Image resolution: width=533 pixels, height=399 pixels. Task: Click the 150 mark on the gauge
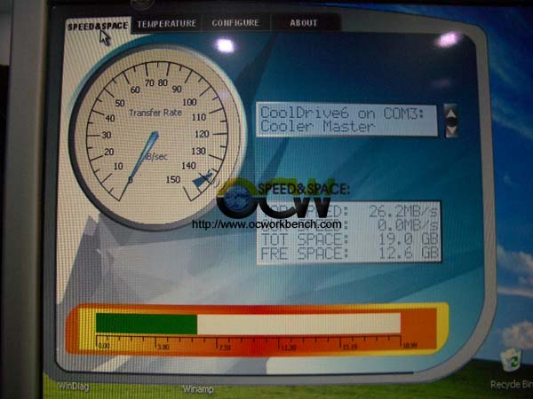tap(173, 179)
